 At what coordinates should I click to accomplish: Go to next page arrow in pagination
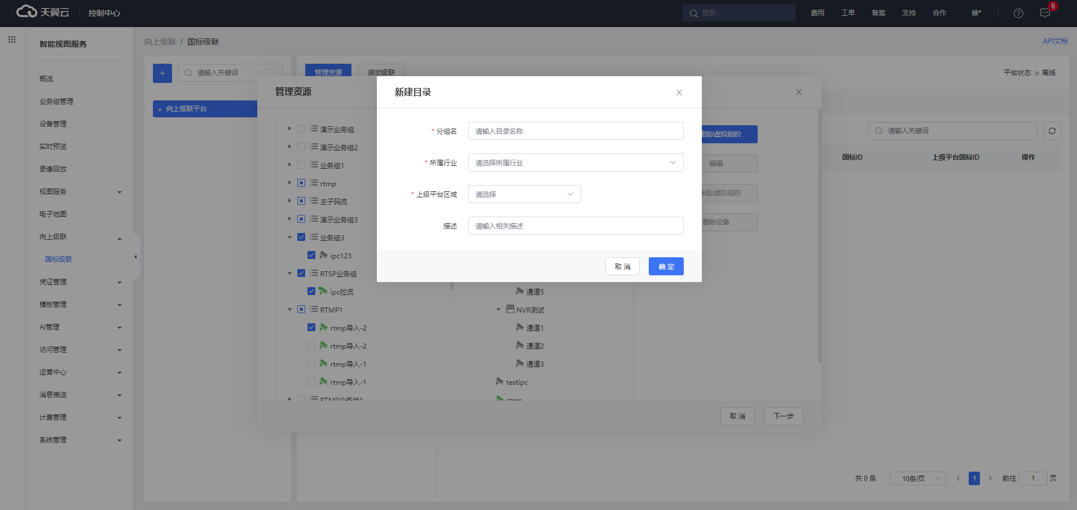pos(990,478)
